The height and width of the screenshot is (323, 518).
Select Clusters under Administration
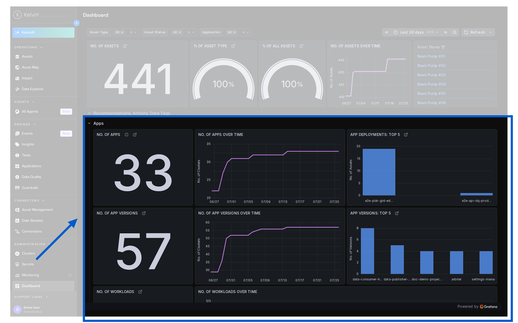[x=28, y=254]
